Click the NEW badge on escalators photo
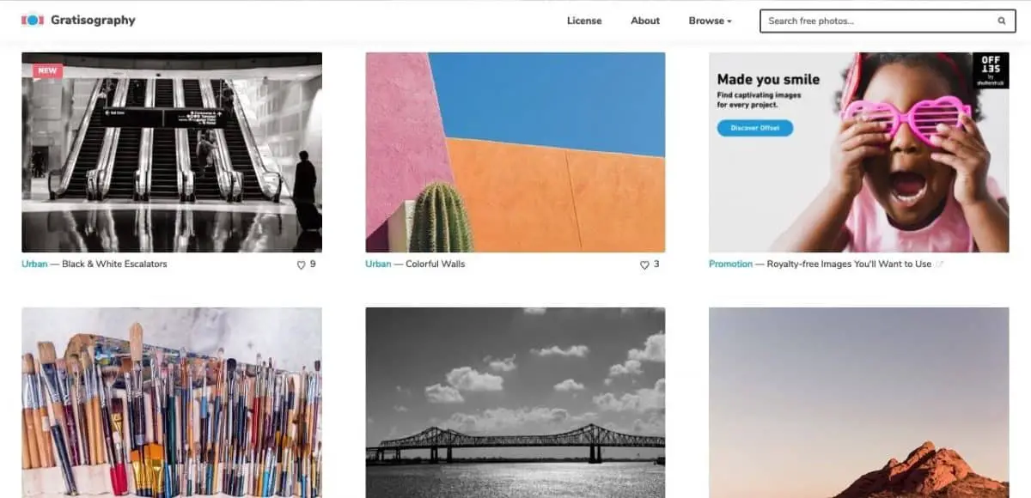This screenshot has height=498, width=1031. 47,70
